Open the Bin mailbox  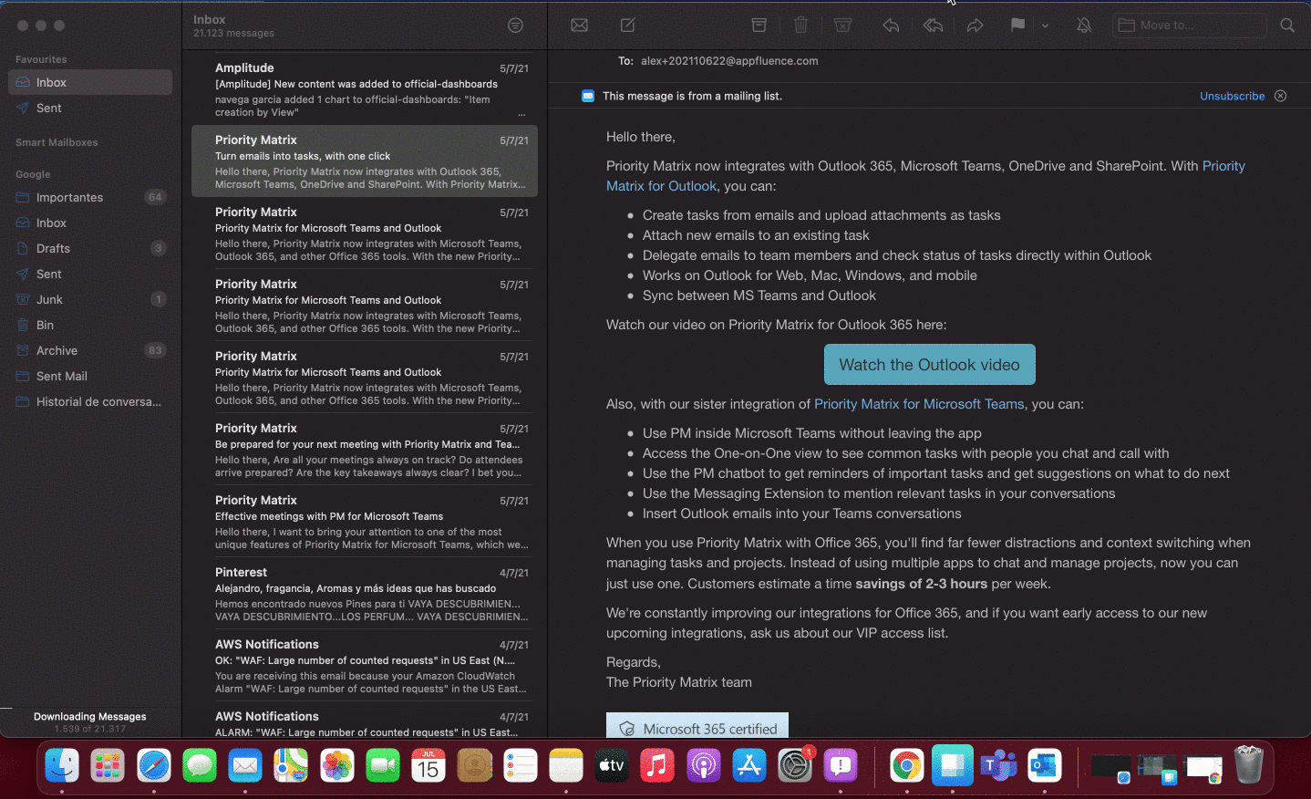coord(90,325)
